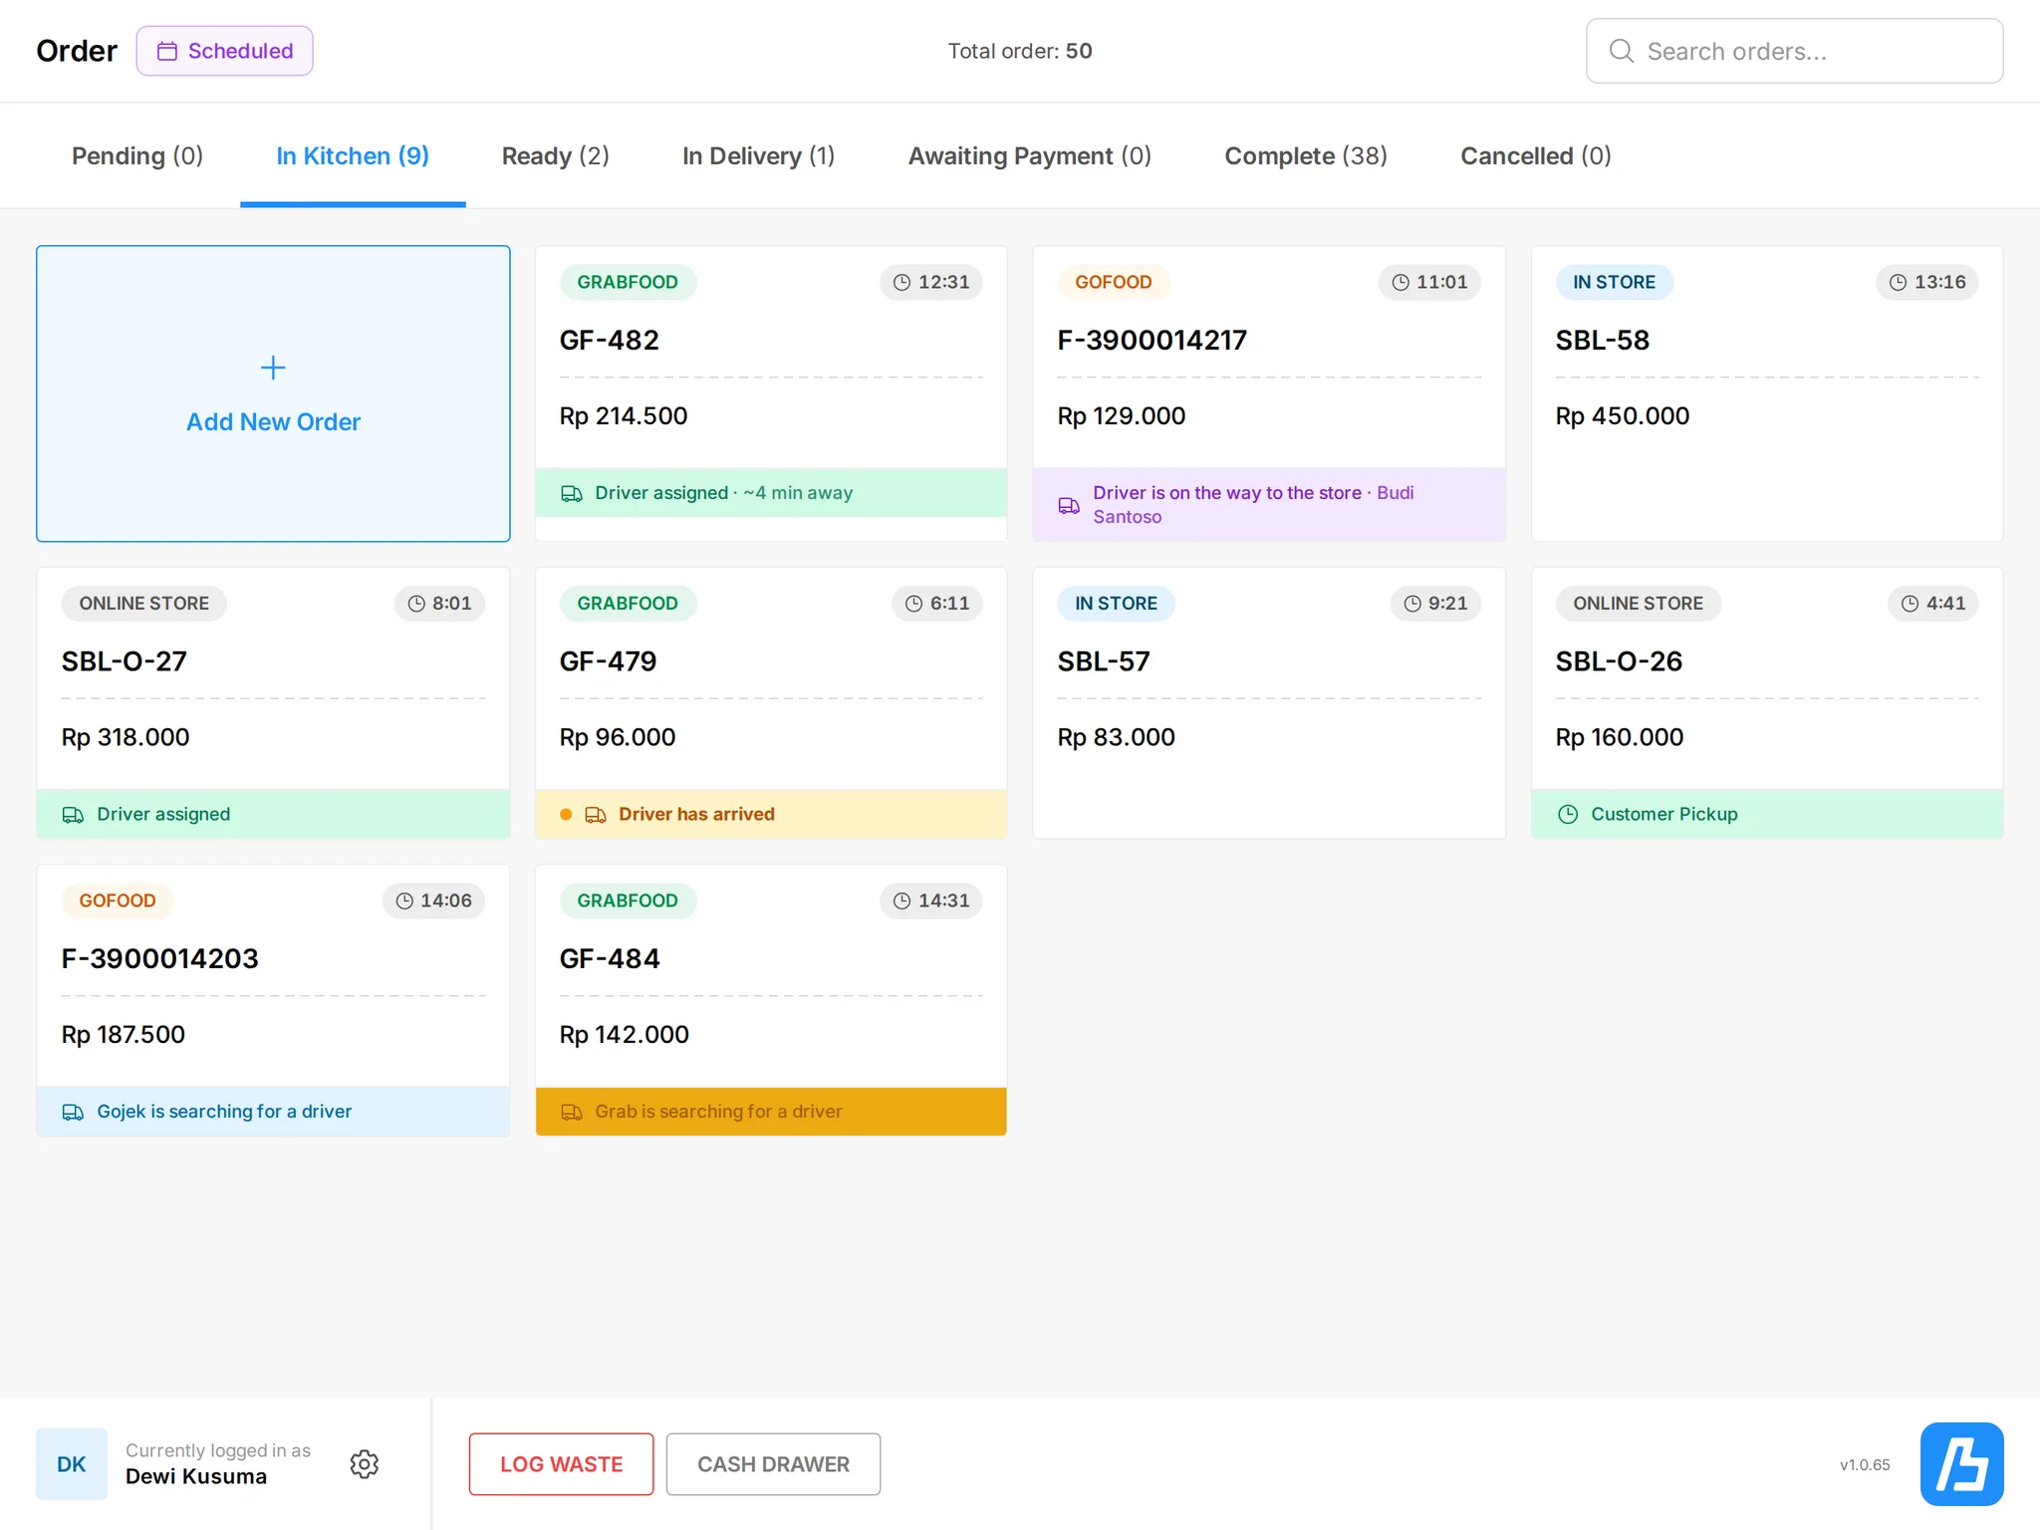2040x1530 pixels.
Task: Open the Ready (2) tab
Action: [555, 156]
